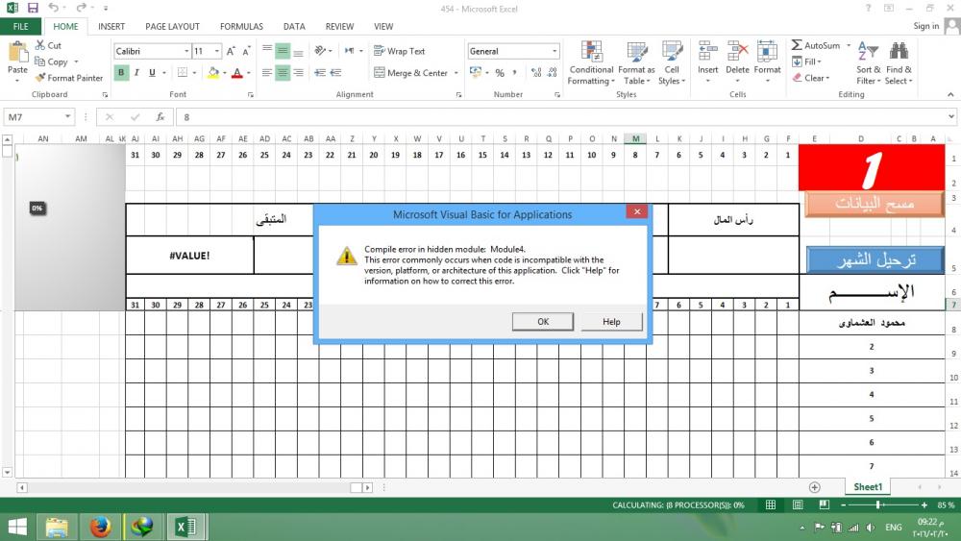Open the font name Calibri dropdown
This screenshot has width=961, height=541.
[x=185, y=51]
